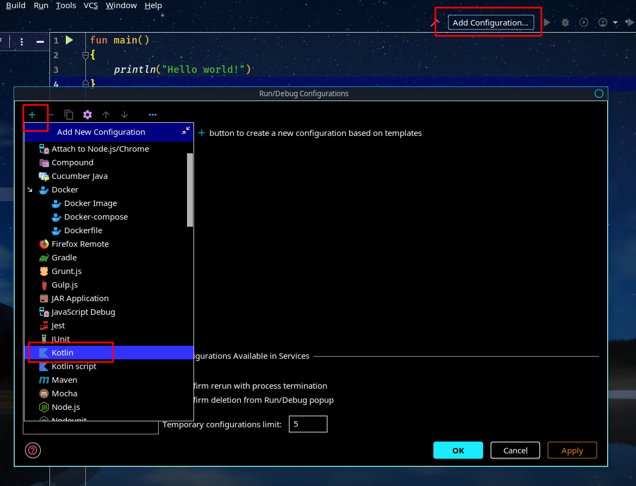Open the Window menu
The height and width of the screenshot is (486, 636).
pyautogui.click(x=121, y=5)
